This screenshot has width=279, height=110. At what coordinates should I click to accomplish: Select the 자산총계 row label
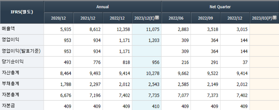coord(10,73)
